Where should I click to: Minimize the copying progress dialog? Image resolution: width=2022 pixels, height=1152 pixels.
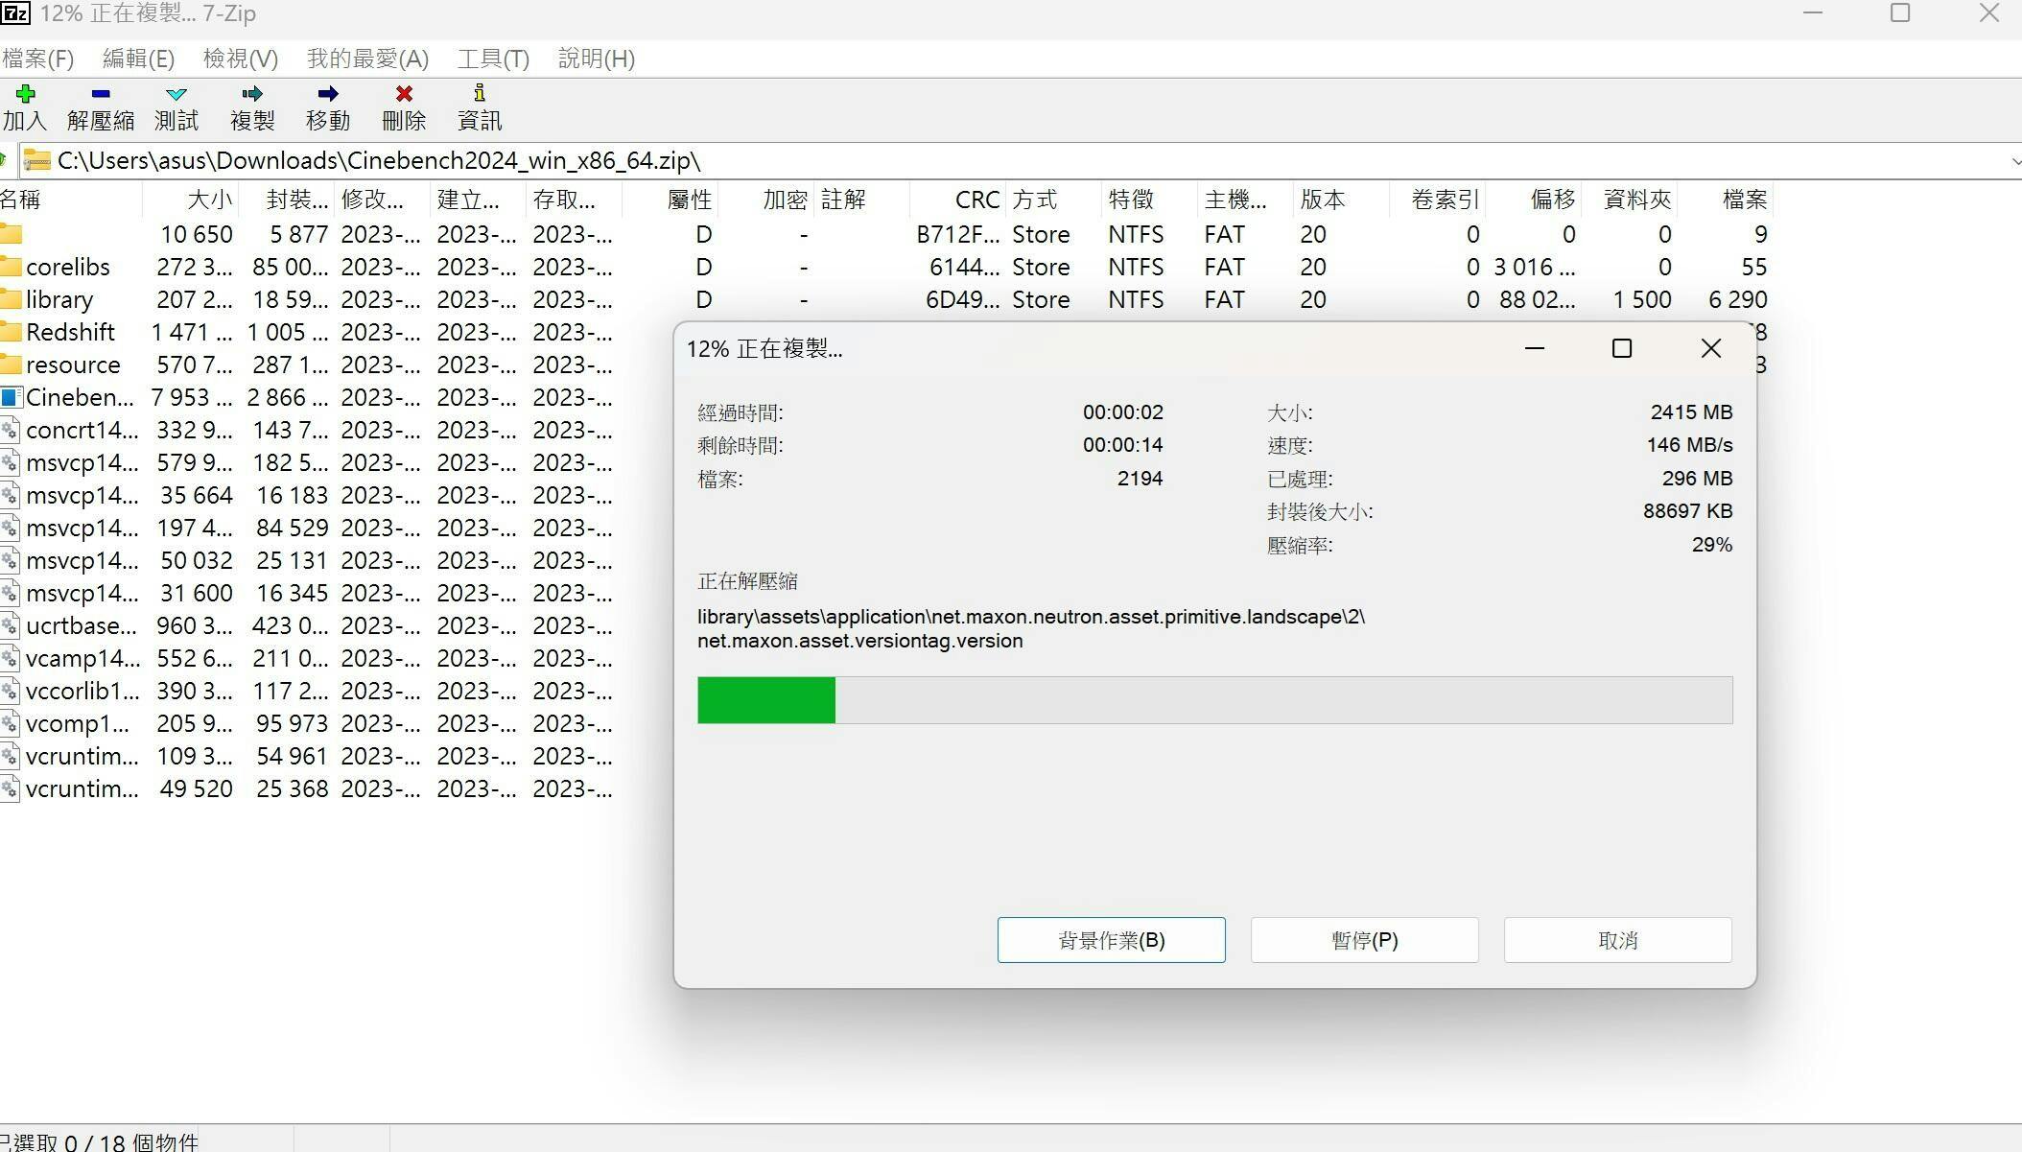click(x=1535, y=348)
